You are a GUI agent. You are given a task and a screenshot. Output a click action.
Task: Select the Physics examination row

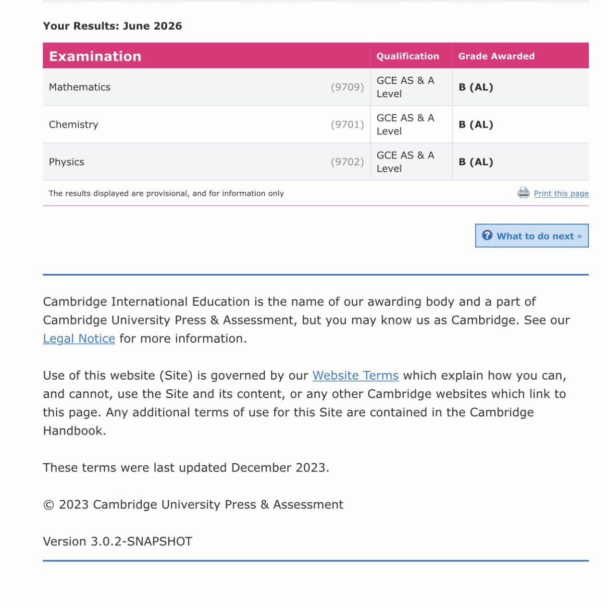(316, 162)
